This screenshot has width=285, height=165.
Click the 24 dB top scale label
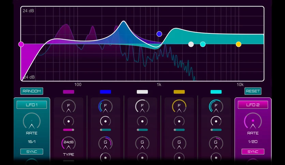28,11
